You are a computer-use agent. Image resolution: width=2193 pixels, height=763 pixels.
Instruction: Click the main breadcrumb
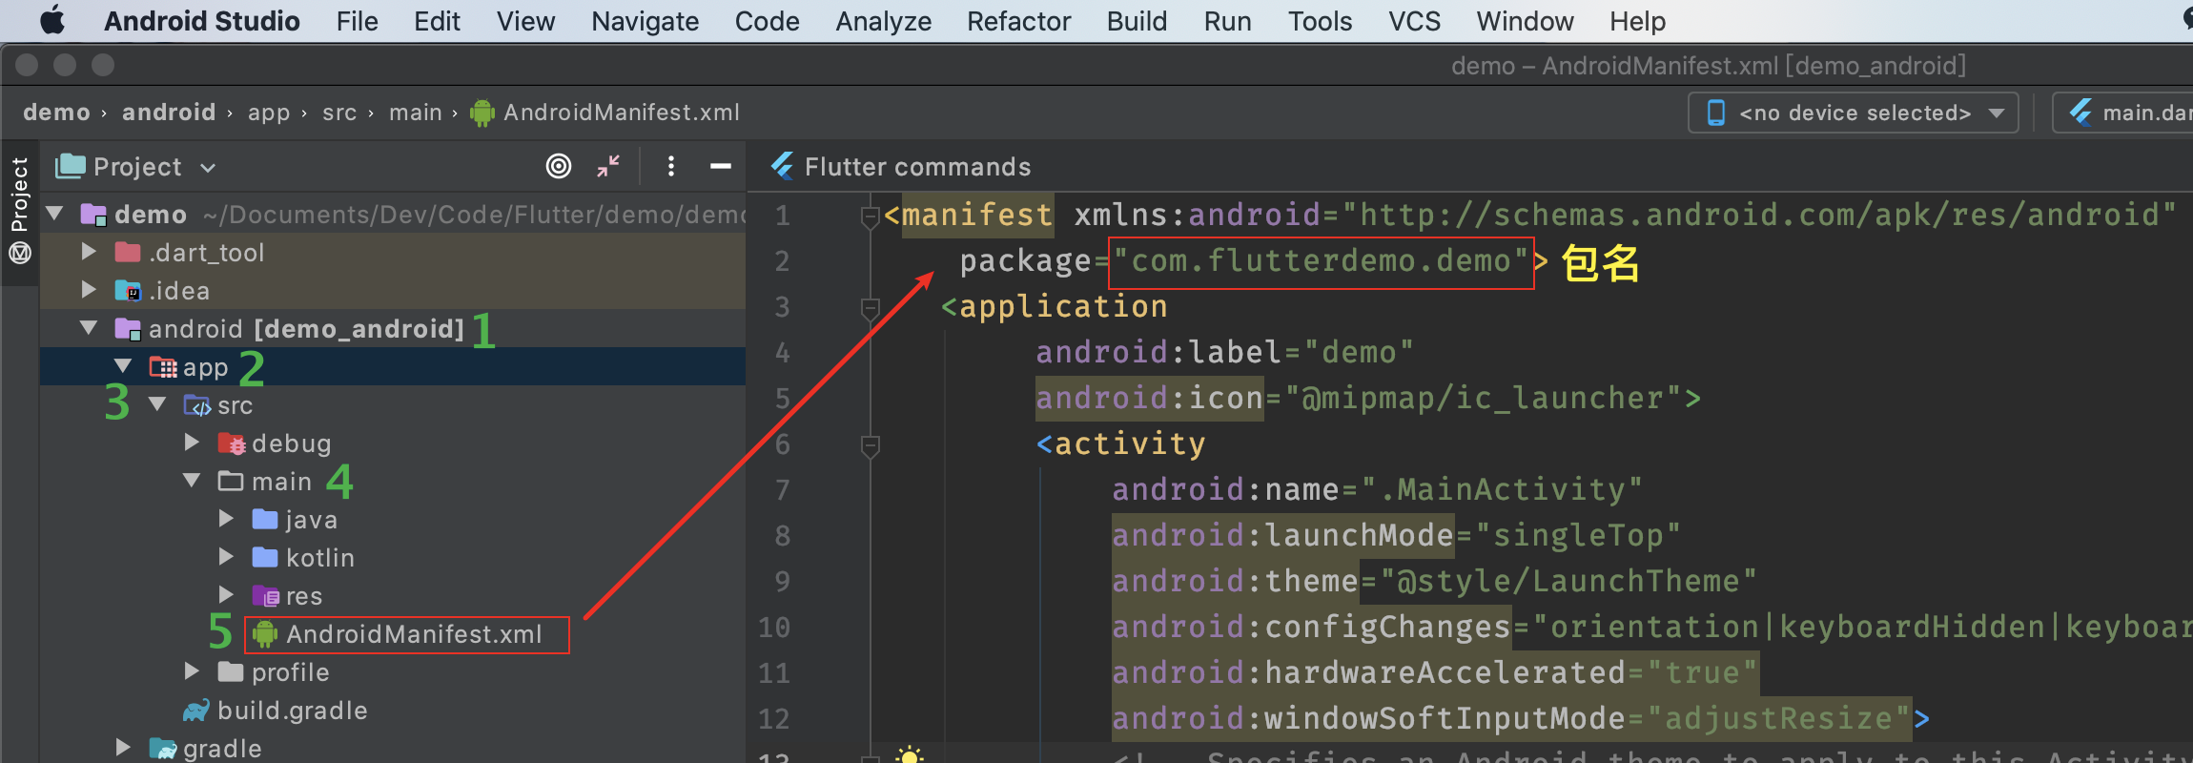(416, 113)
